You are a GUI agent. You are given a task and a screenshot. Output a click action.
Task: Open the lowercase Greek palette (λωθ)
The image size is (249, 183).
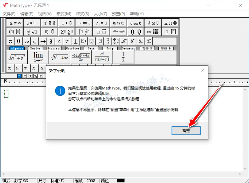point(153,23)
